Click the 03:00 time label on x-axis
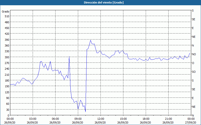201x125 pixels. point(33,119)
